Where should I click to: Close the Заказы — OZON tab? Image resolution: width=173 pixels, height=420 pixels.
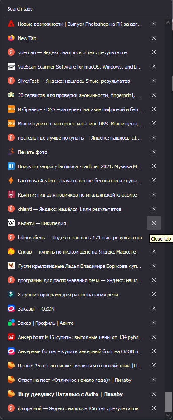[x=154, y=308]
